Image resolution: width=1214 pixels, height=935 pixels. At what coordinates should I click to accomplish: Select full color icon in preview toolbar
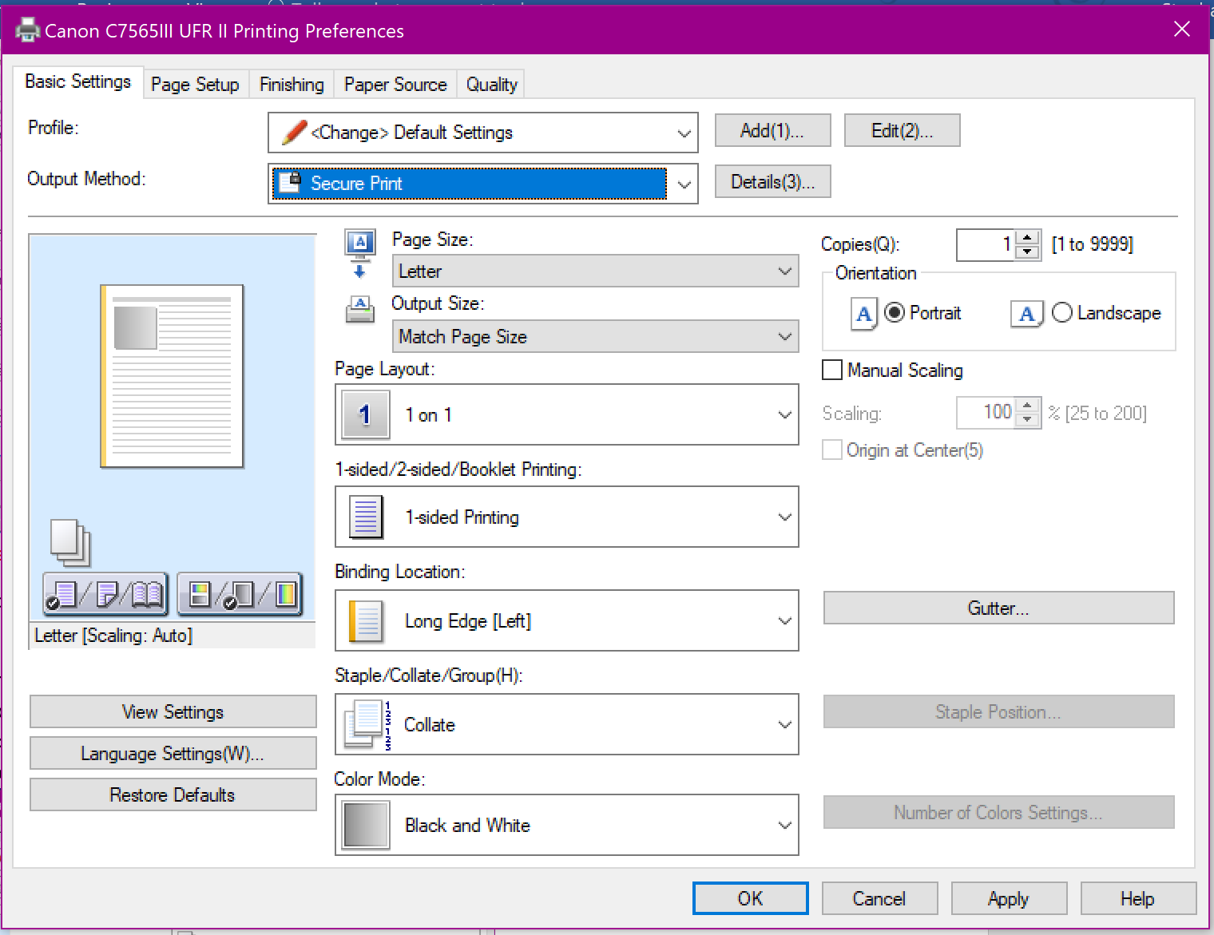coord(285,594)
